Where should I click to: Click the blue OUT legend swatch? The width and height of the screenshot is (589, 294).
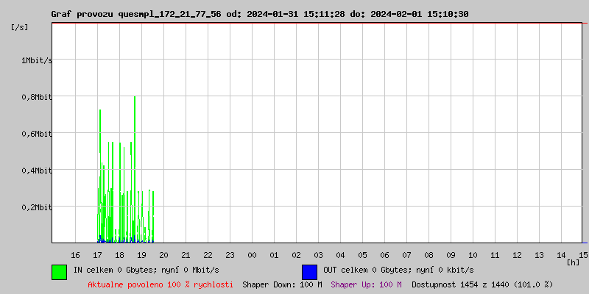coord(309,271)
